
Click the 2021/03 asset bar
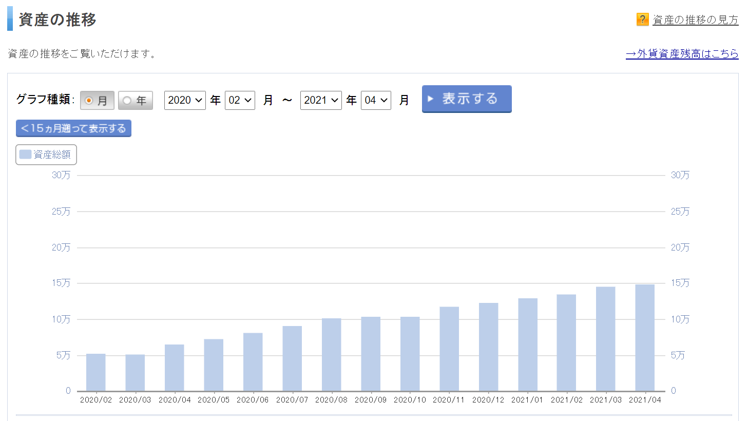pyautogui.click(x=605, y=339)
